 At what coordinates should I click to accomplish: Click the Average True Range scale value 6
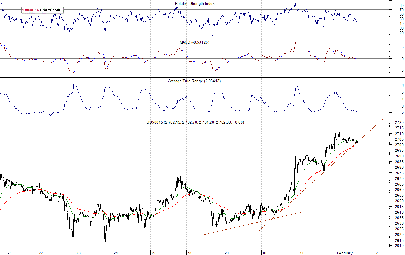point(403,85)
